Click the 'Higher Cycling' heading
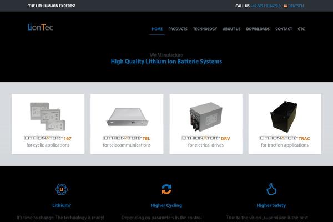 click(x=167, y=205)
